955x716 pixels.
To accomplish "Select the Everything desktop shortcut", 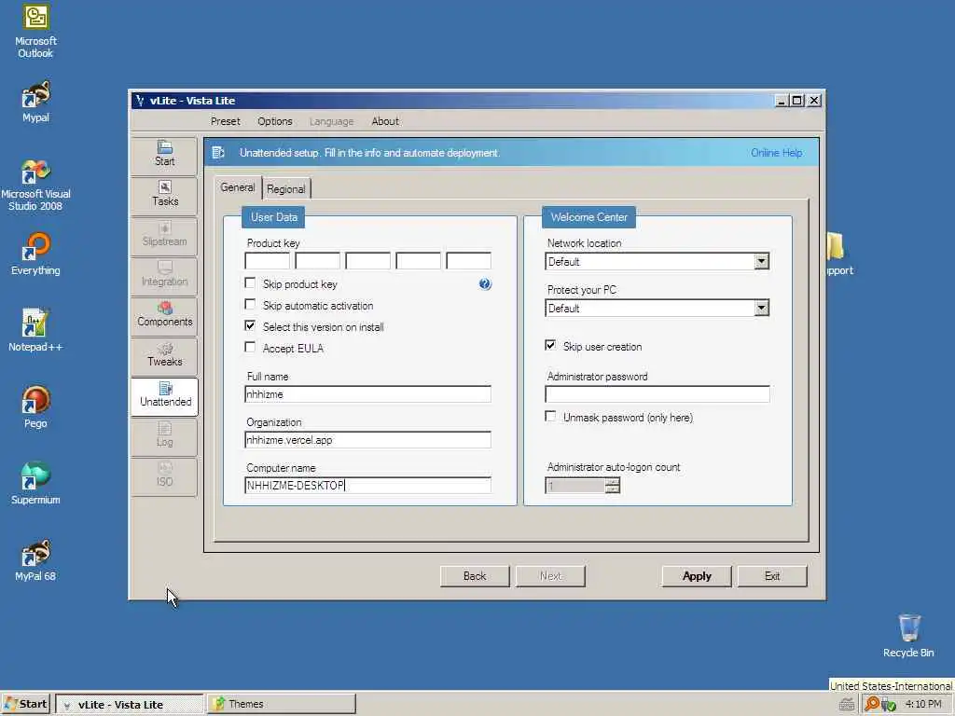I will 35,255.
